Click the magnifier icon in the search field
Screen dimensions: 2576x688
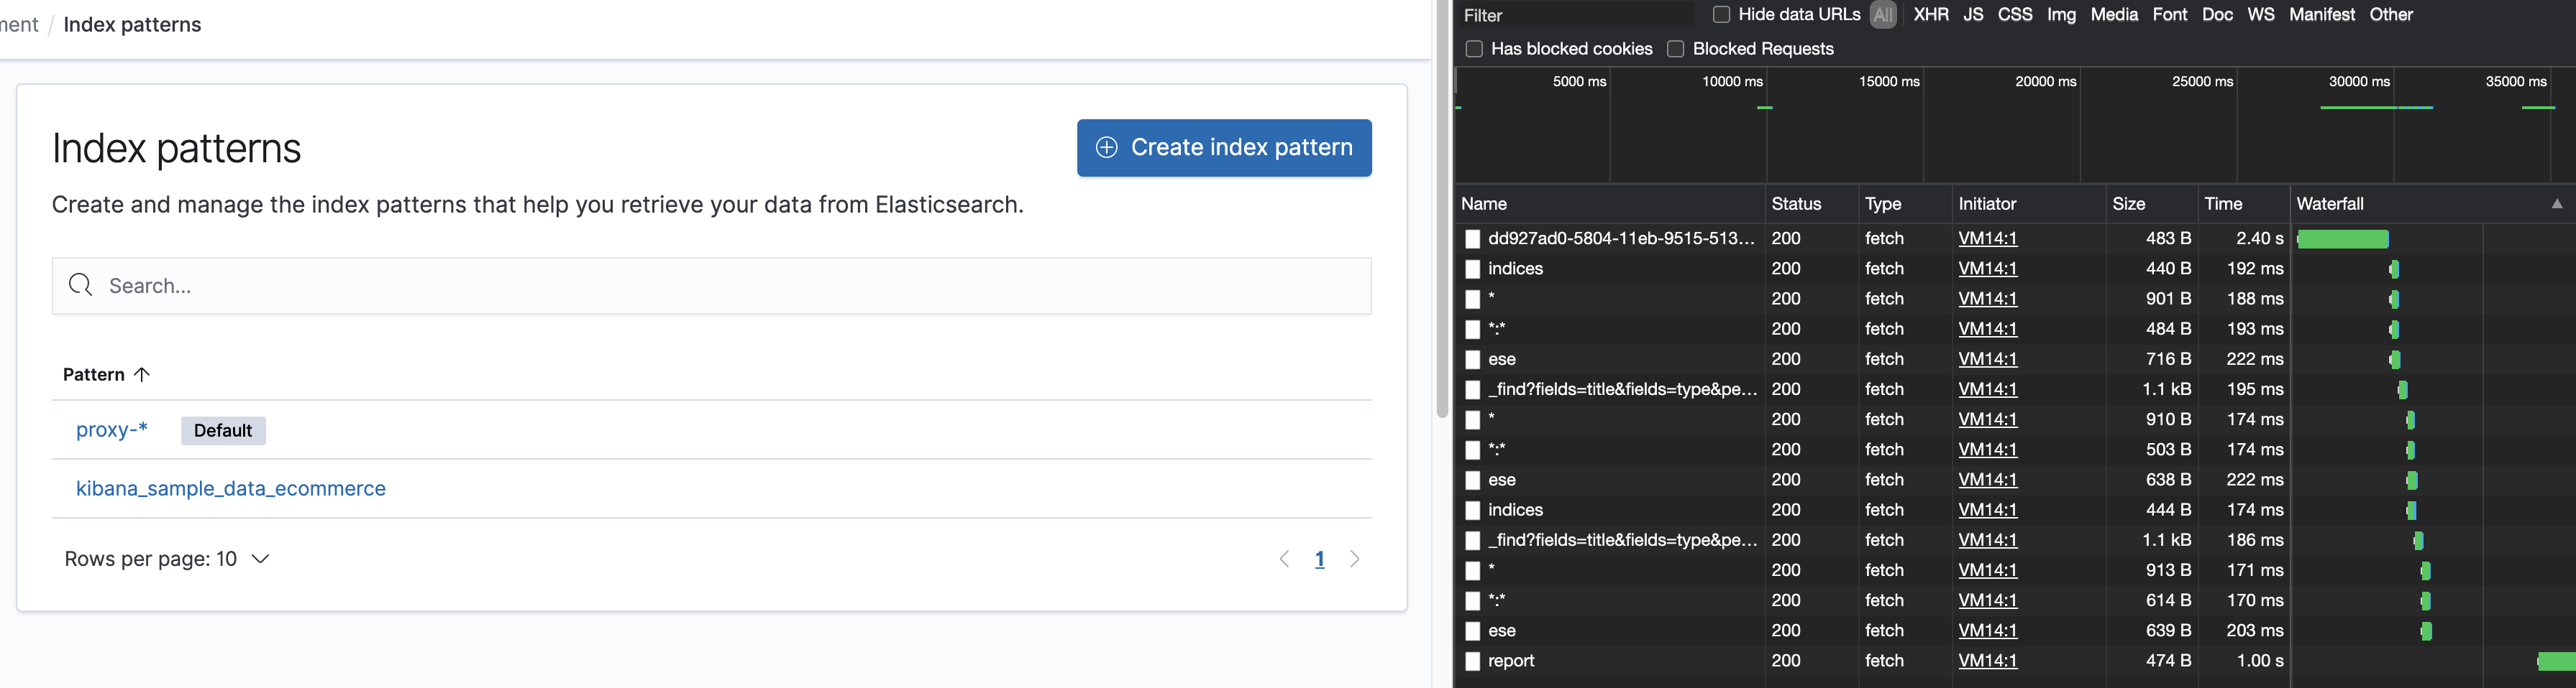click(x=81, y=286)
